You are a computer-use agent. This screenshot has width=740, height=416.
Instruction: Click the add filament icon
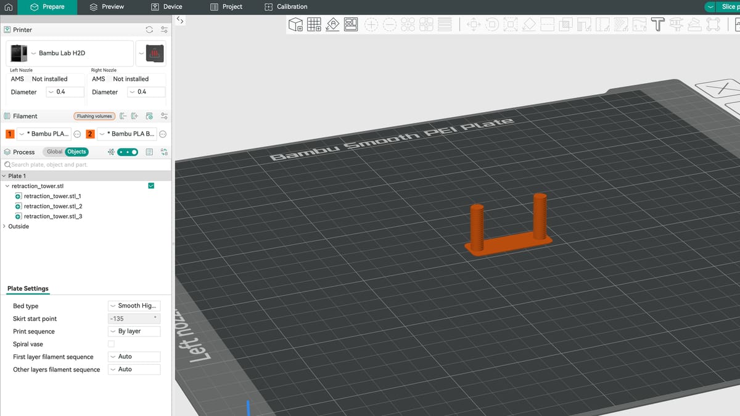(x=134, y=116)
